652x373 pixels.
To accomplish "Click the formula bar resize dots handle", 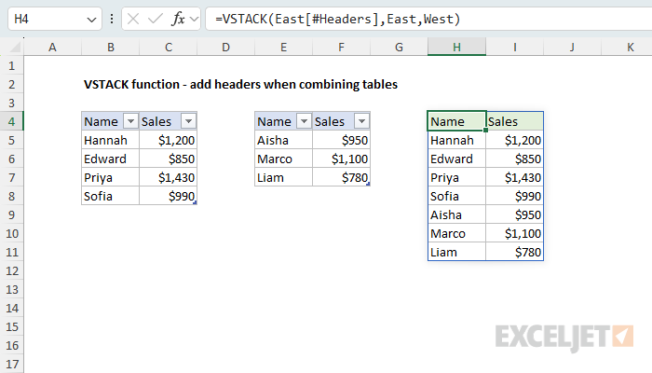I will click(112, 19).
